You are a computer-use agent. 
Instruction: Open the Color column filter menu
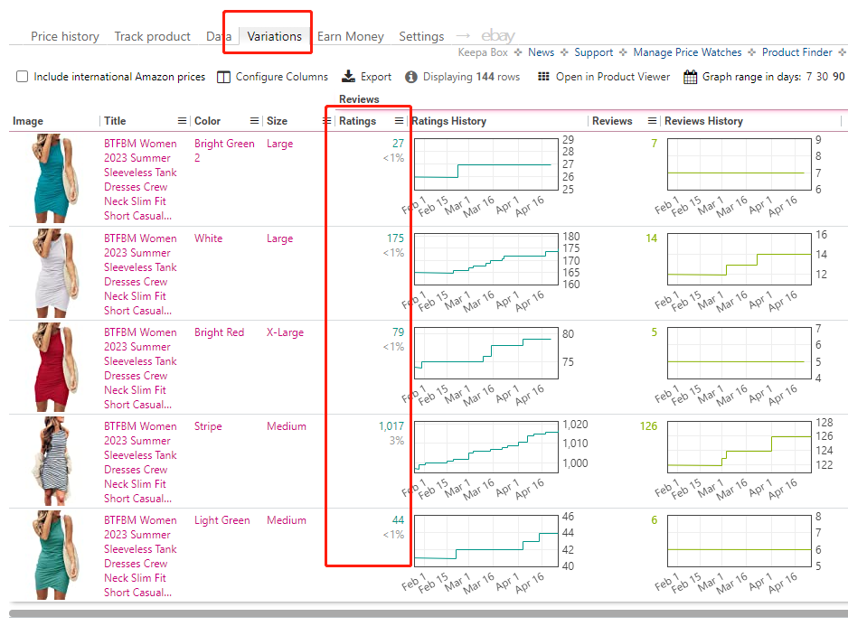[x=254, y=121]
